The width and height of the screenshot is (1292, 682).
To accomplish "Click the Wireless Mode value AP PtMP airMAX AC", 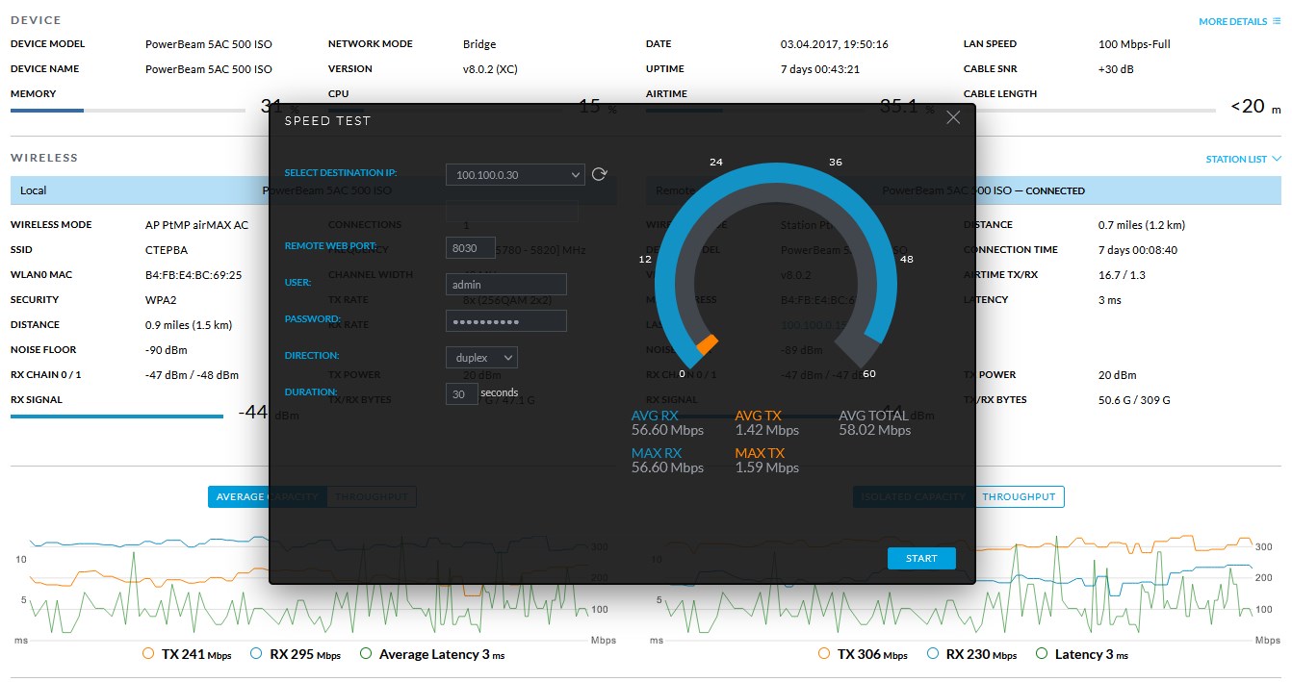I will [x=196, y=225].
